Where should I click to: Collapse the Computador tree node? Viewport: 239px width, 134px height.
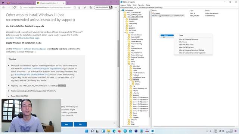121,10
